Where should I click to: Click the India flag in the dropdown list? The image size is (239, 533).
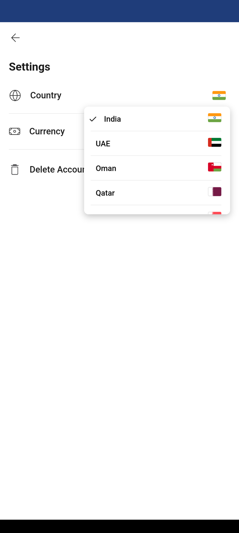pyautogui.click(x=214, y=118)
